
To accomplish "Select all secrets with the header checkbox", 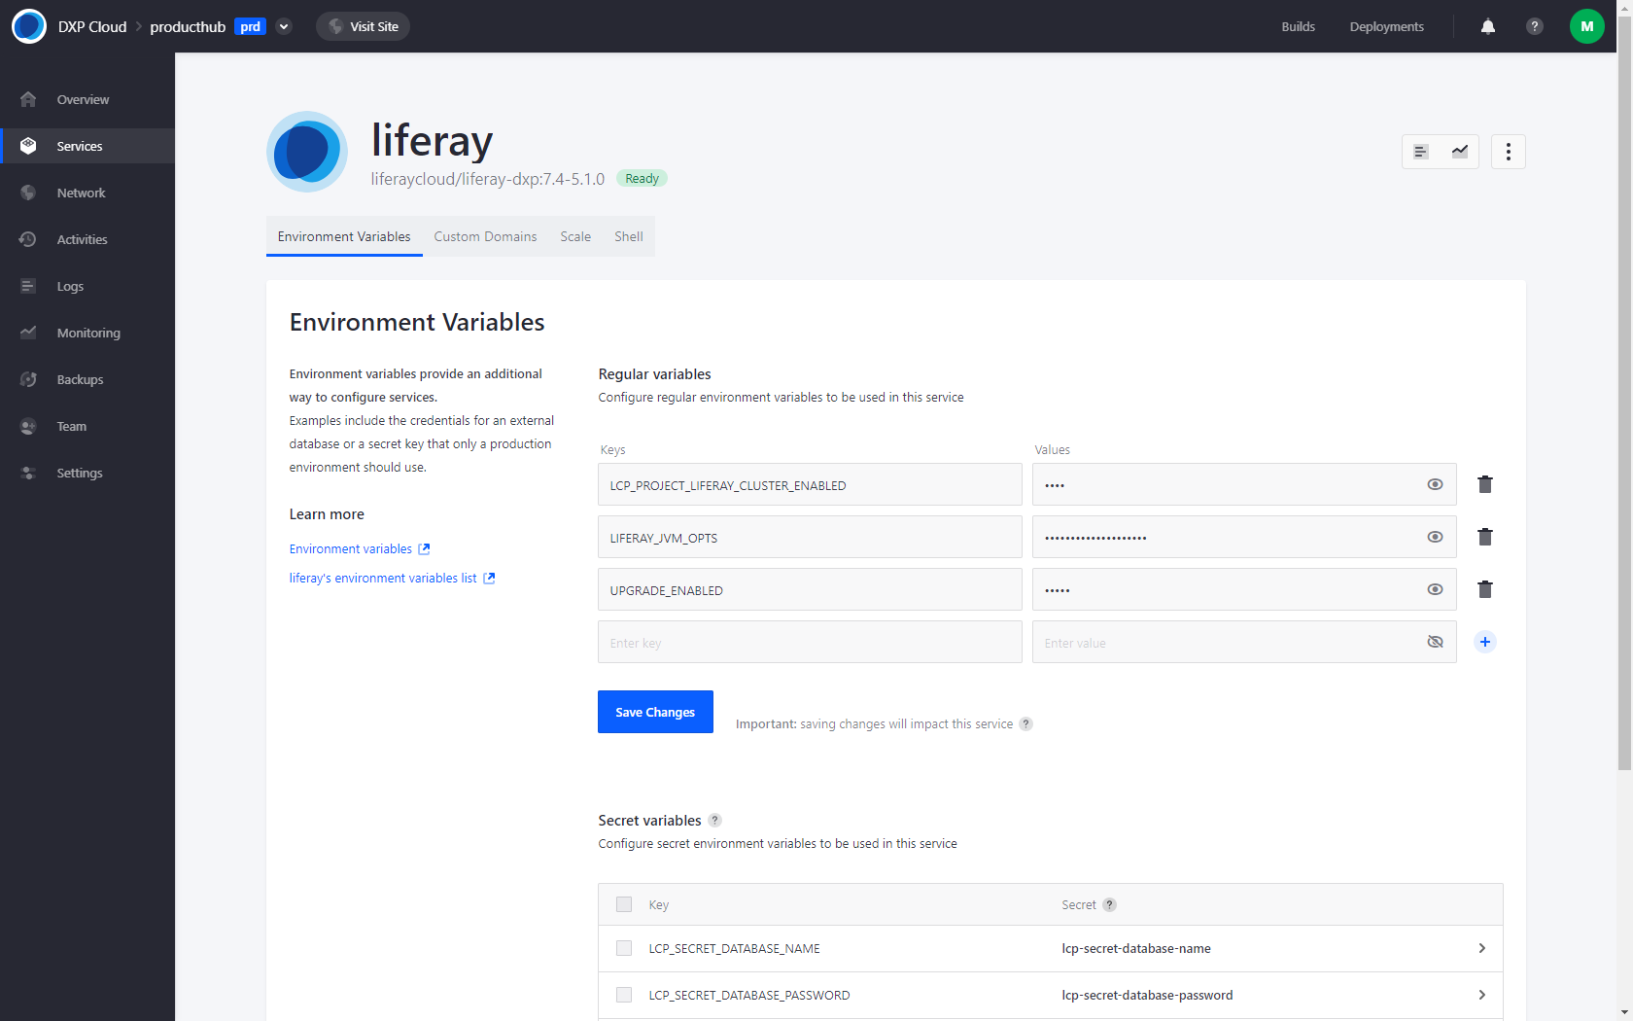I will [624, 904].
